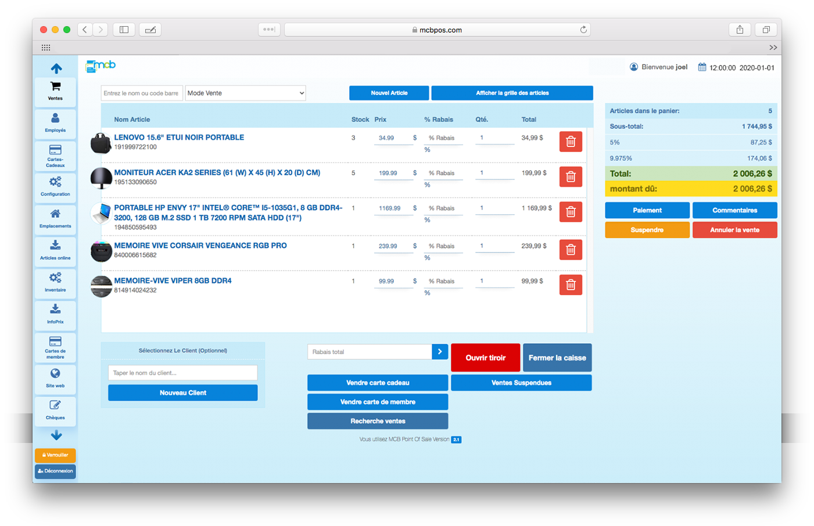Open the Mode Vente dropdown
Screen dimensions: 814x526
245,93
